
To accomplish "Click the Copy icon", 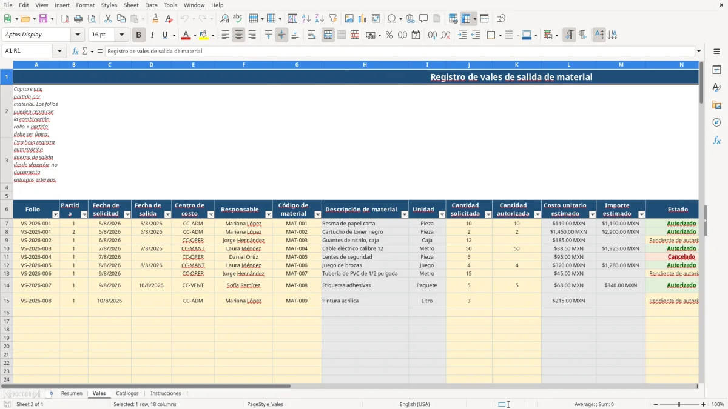I will [x=121, y=18].
